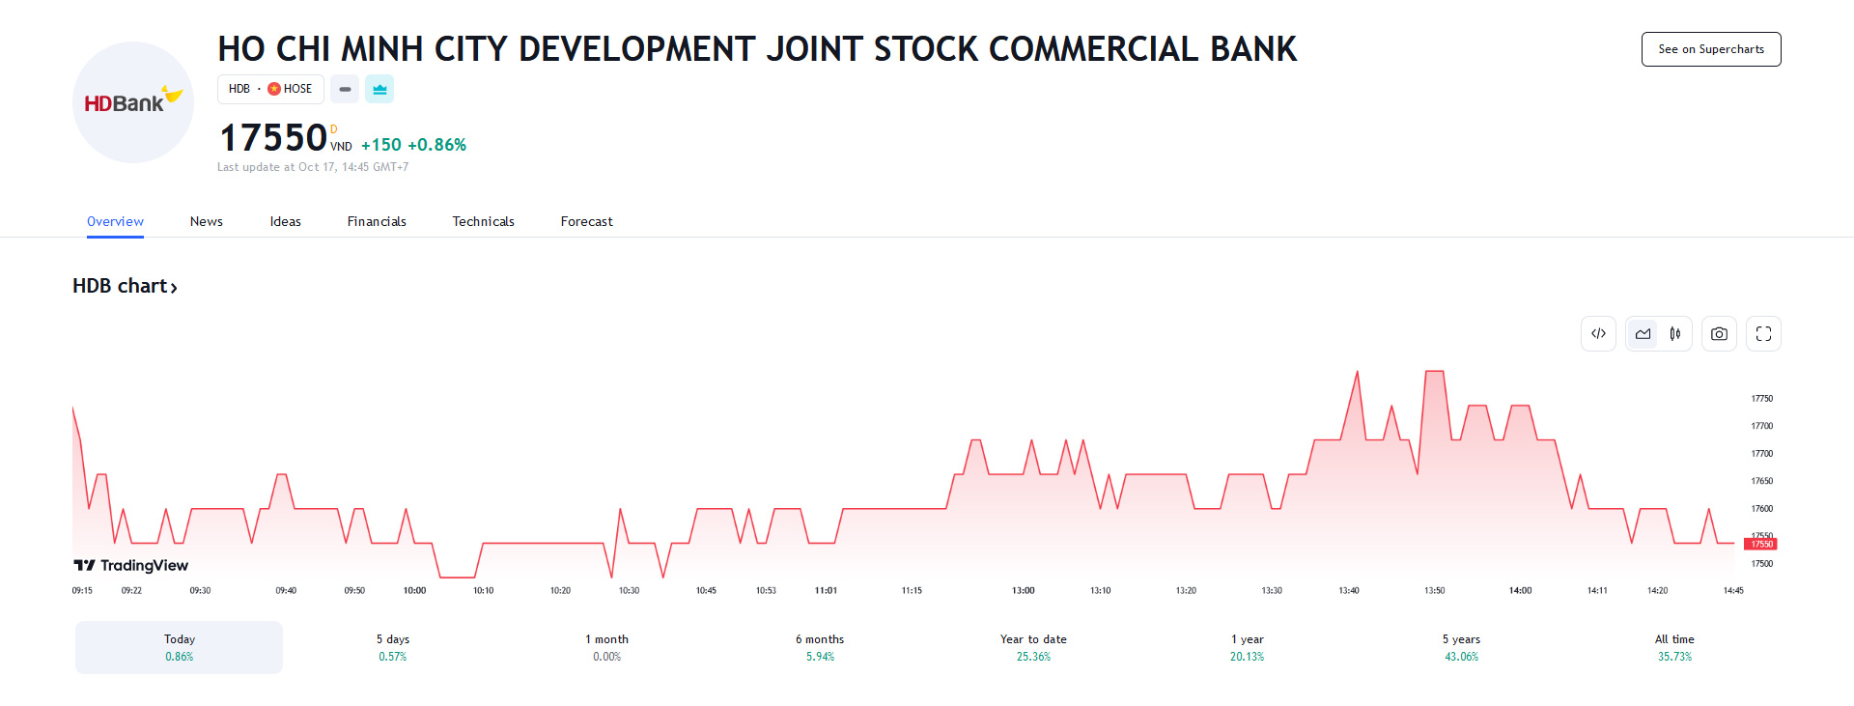Click the Last update timestamp text
Image resolution: width=1854 pixels, height=706 pixels.
pyautogui.click(x=313, y=167)
